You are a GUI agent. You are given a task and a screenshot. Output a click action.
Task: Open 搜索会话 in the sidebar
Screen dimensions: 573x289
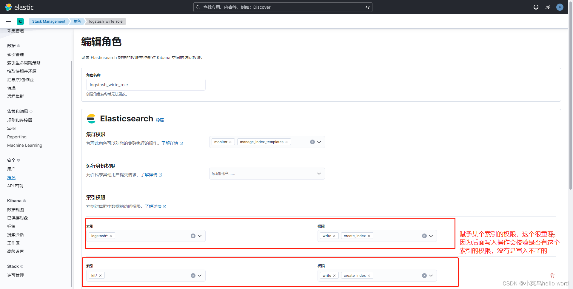click(16, 235)
